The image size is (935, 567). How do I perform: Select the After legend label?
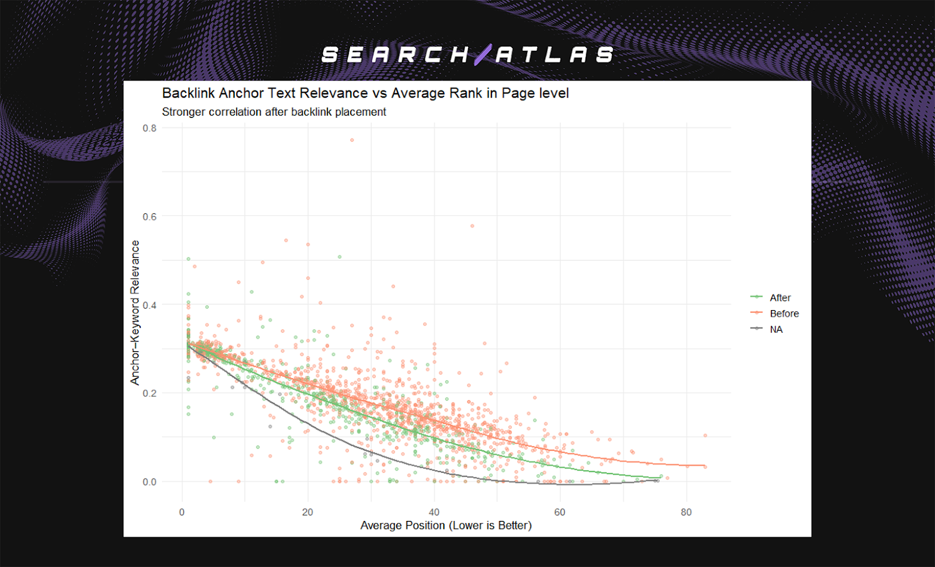coord(780,298)
